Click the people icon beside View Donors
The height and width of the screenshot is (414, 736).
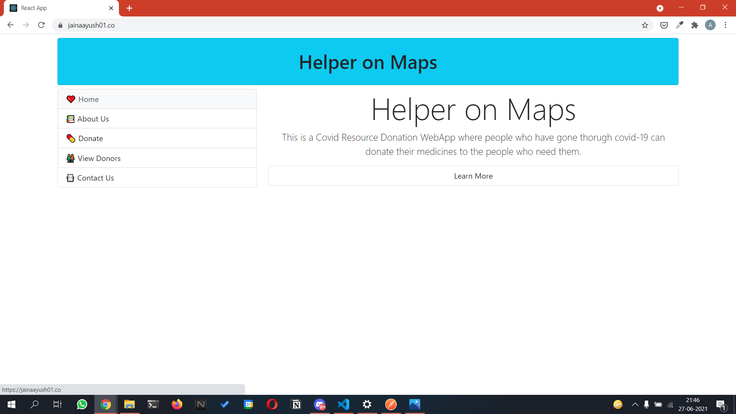click(x=71, y=158)
